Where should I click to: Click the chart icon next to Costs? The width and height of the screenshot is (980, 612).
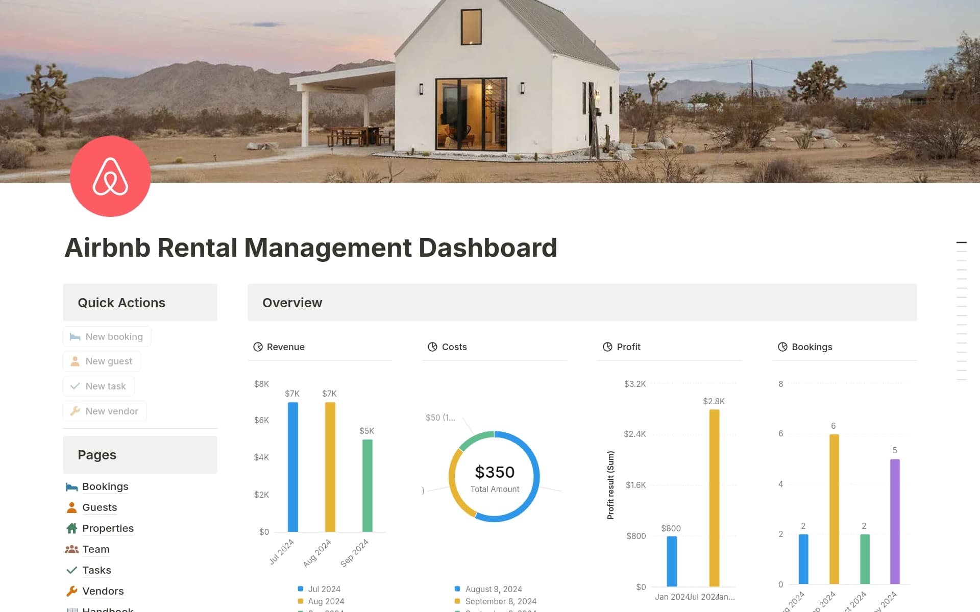[432, 347]
